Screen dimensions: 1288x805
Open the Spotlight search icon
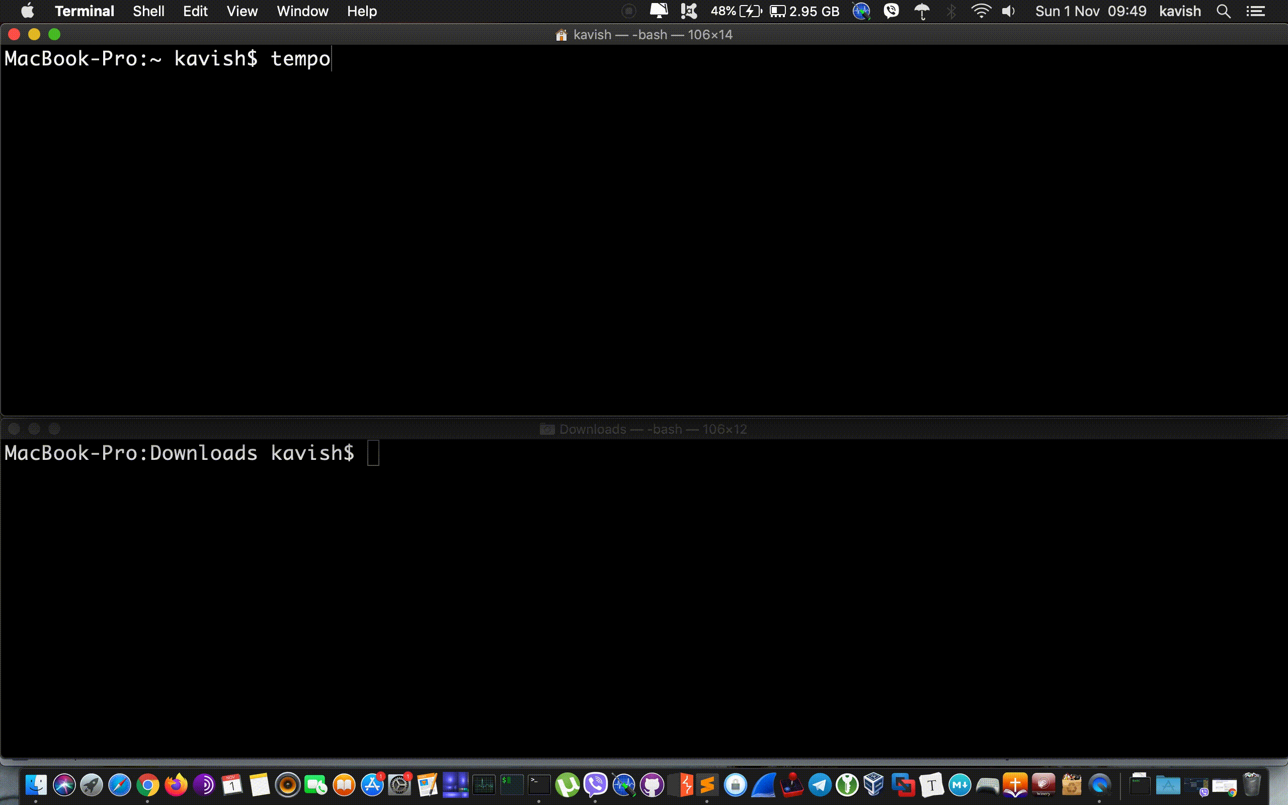tap(1225, 11)
